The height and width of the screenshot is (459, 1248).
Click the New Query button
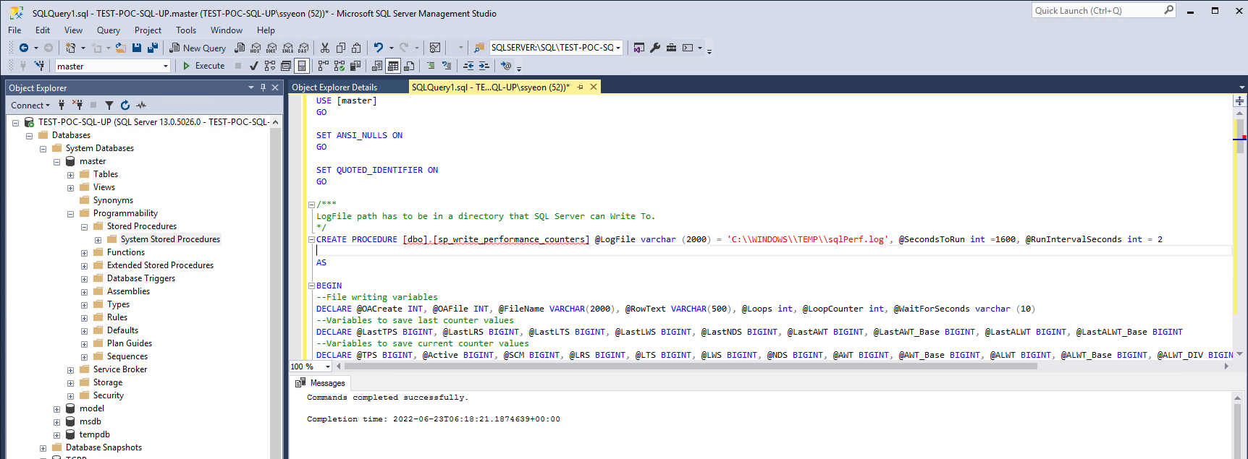tap(198, 48)
